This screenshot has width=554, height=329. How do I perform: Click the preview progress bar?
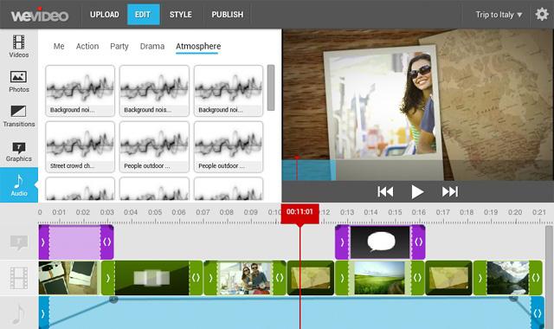coord(417,171)
